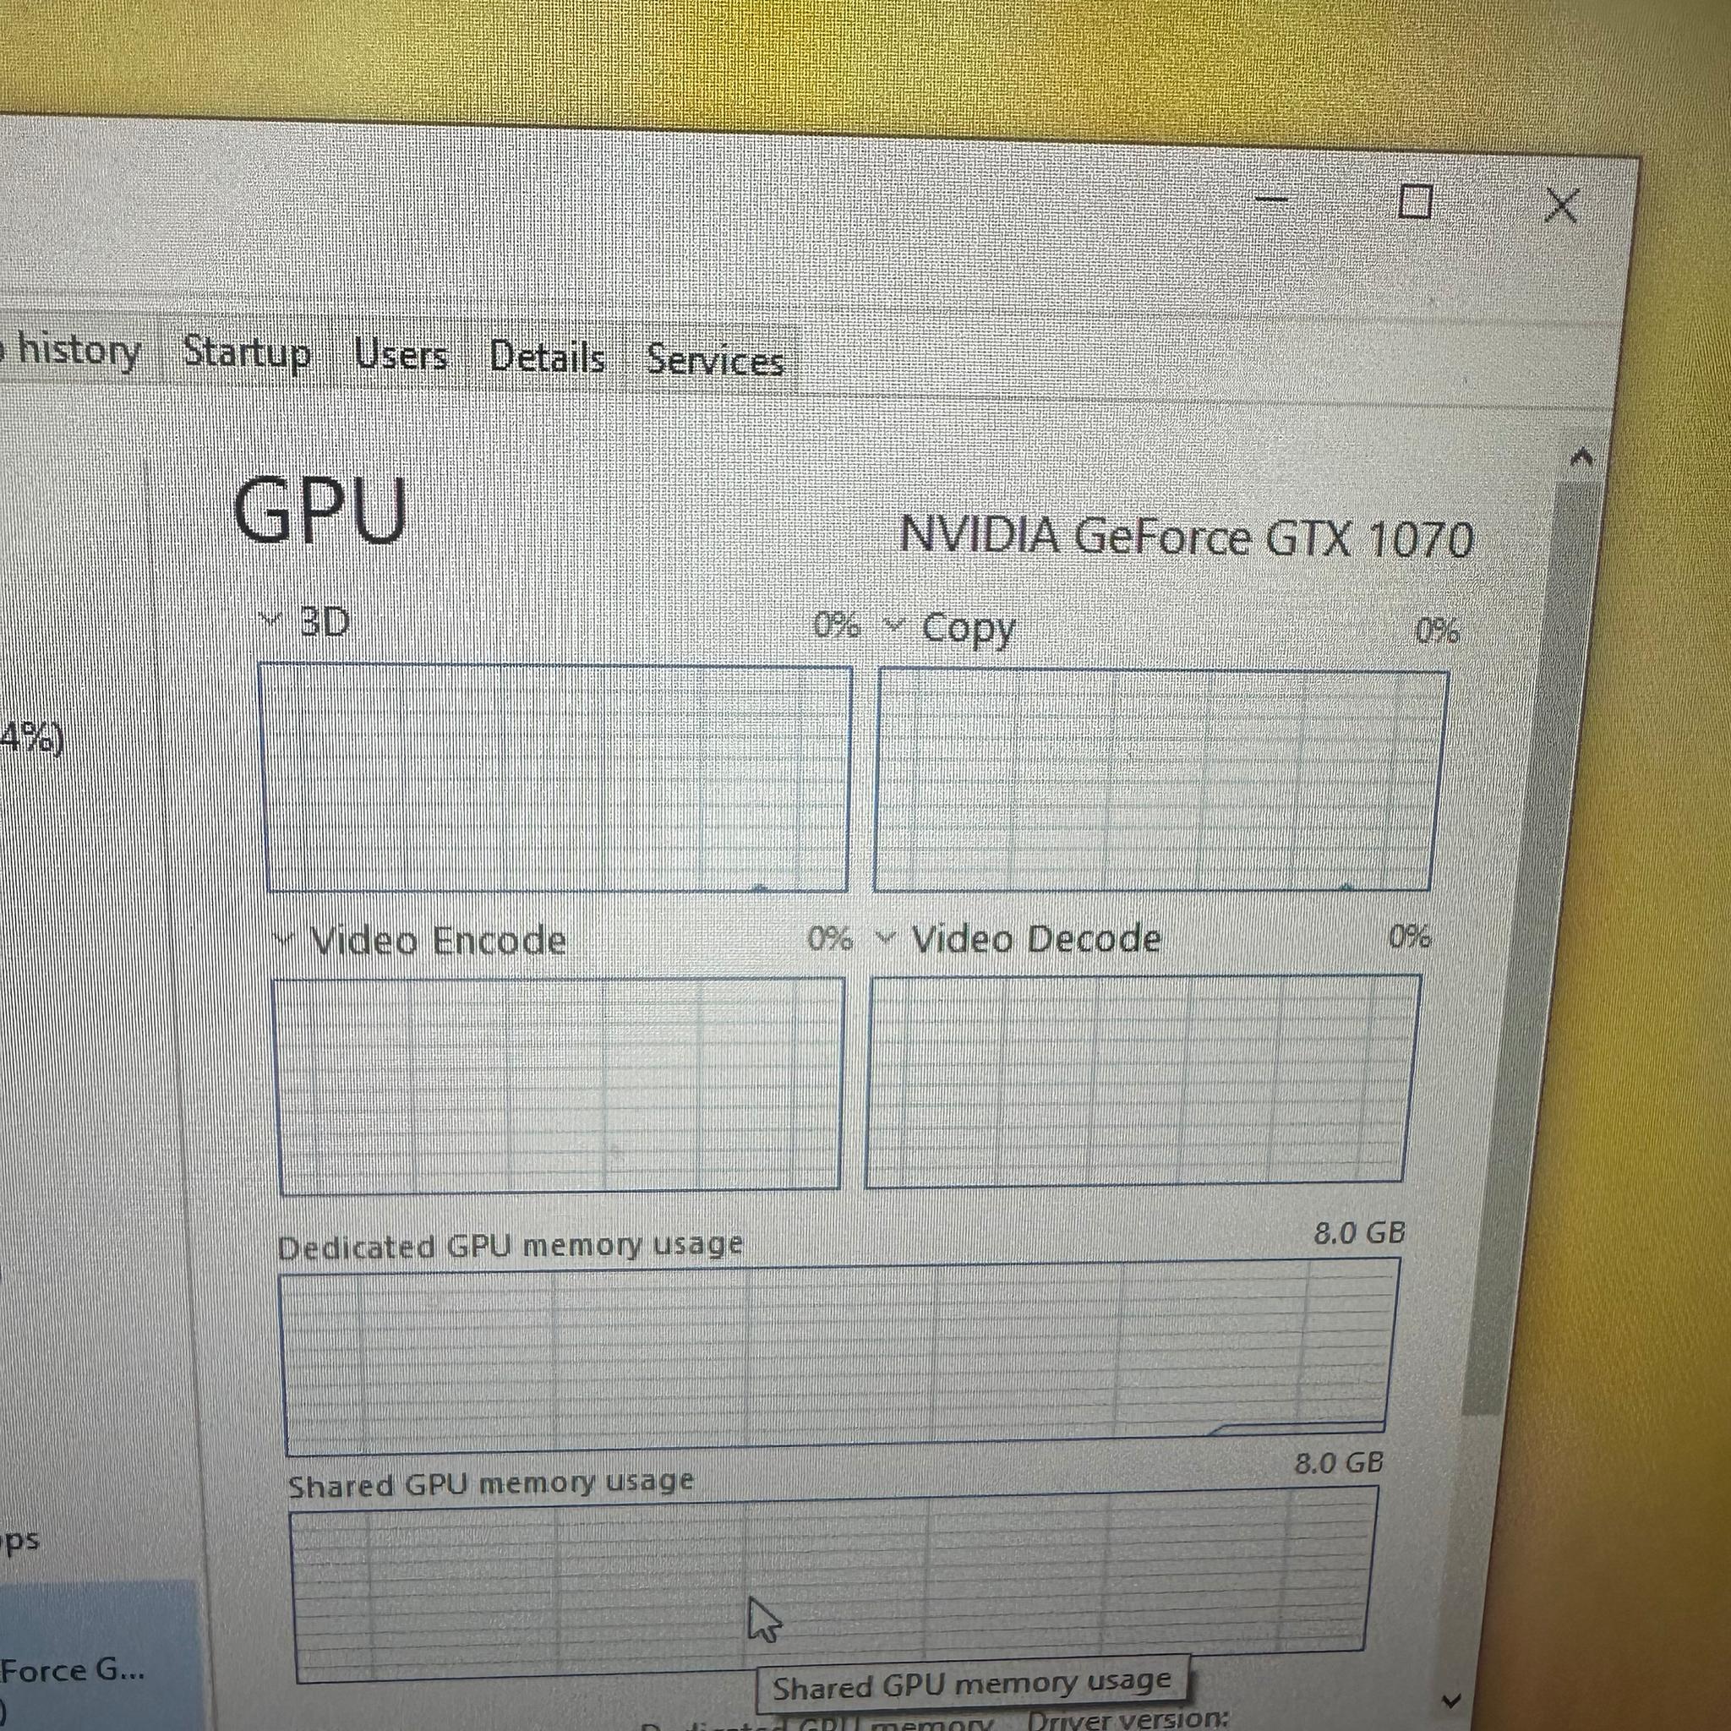Minimize the Task Manager window

tap(1270, 199)
